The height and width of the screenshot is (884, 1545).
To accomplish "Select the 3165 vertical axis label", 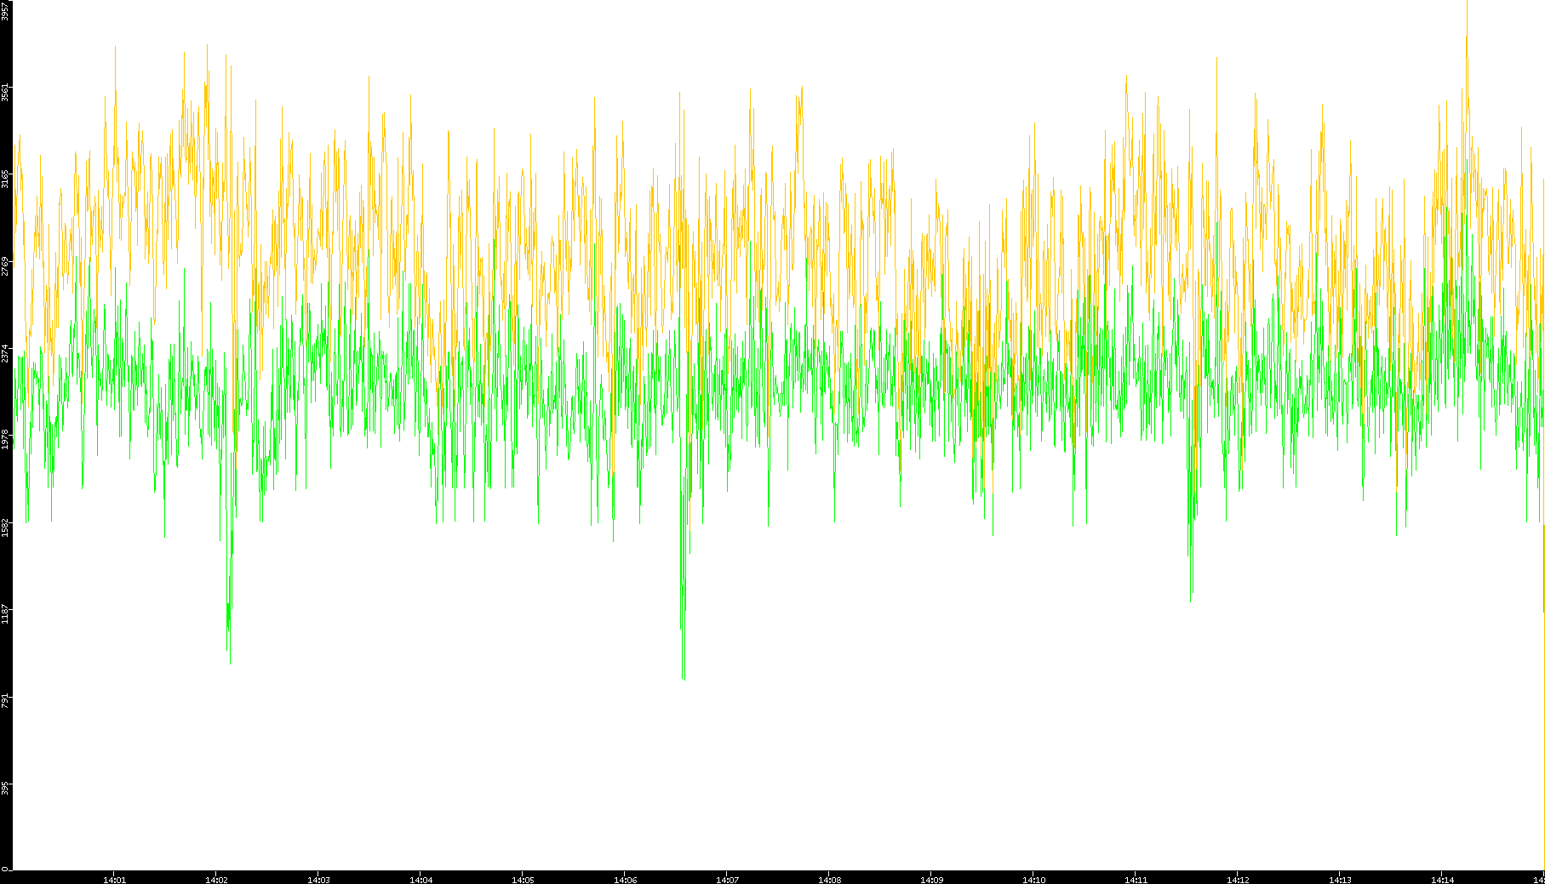I will pos(5,180).
